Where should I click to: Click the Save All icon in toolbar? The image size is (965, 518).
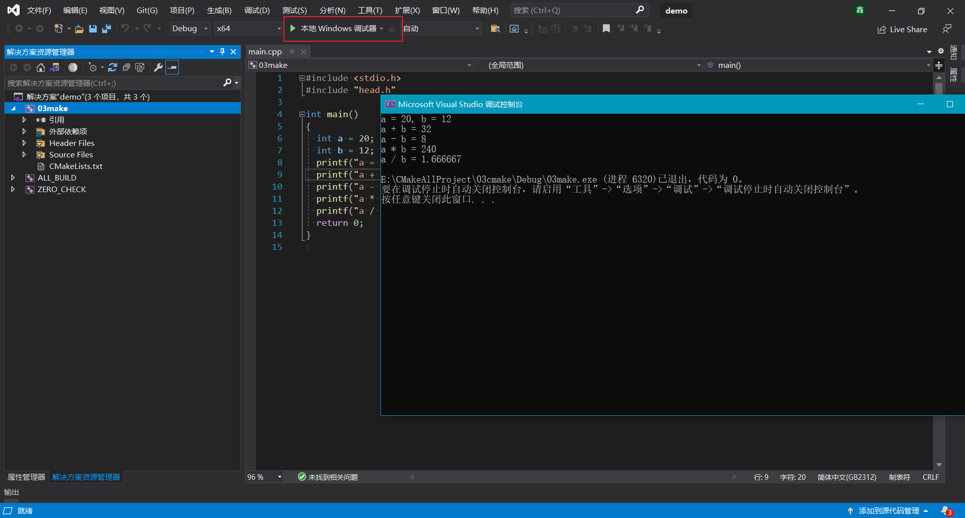click(x=107, y=29)
